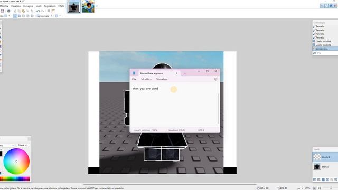Image resolution: width=338 pixels, height=190 pixels.
Task: Click the primary color swatch
Action: click(1, 154)
